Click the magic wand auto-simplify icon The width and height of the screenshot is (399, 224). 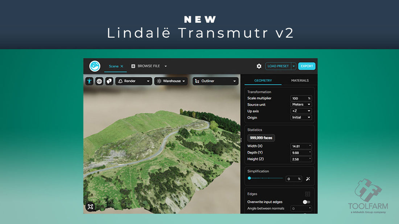click(308, 179)
